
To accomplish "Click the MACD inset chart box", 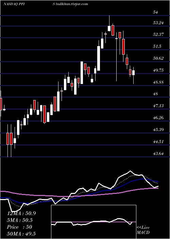I will click(x=93, y=222).
